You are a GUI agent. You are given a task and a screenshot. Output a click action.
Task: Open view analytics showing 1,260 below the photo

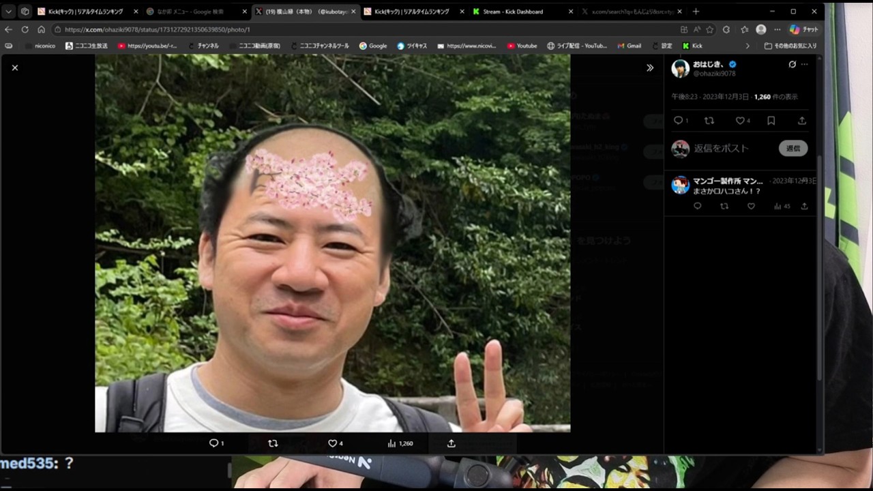point(400,443)
